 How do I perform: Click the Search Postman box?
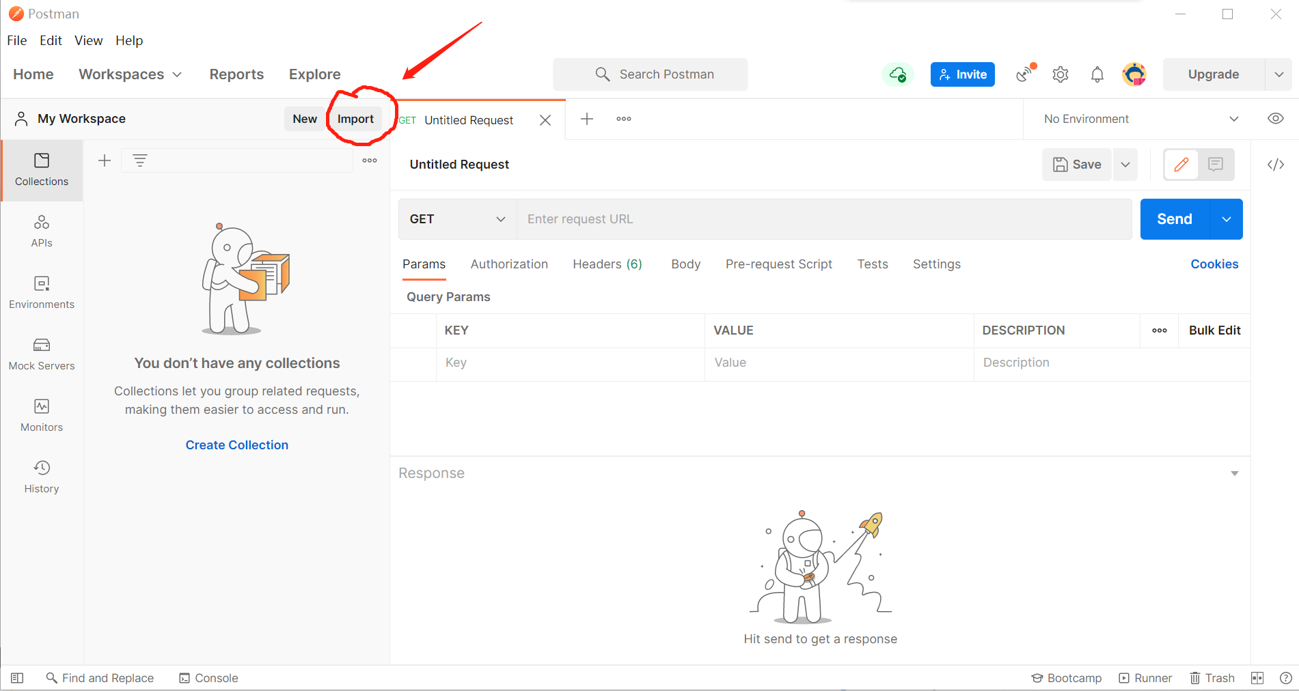650,74
